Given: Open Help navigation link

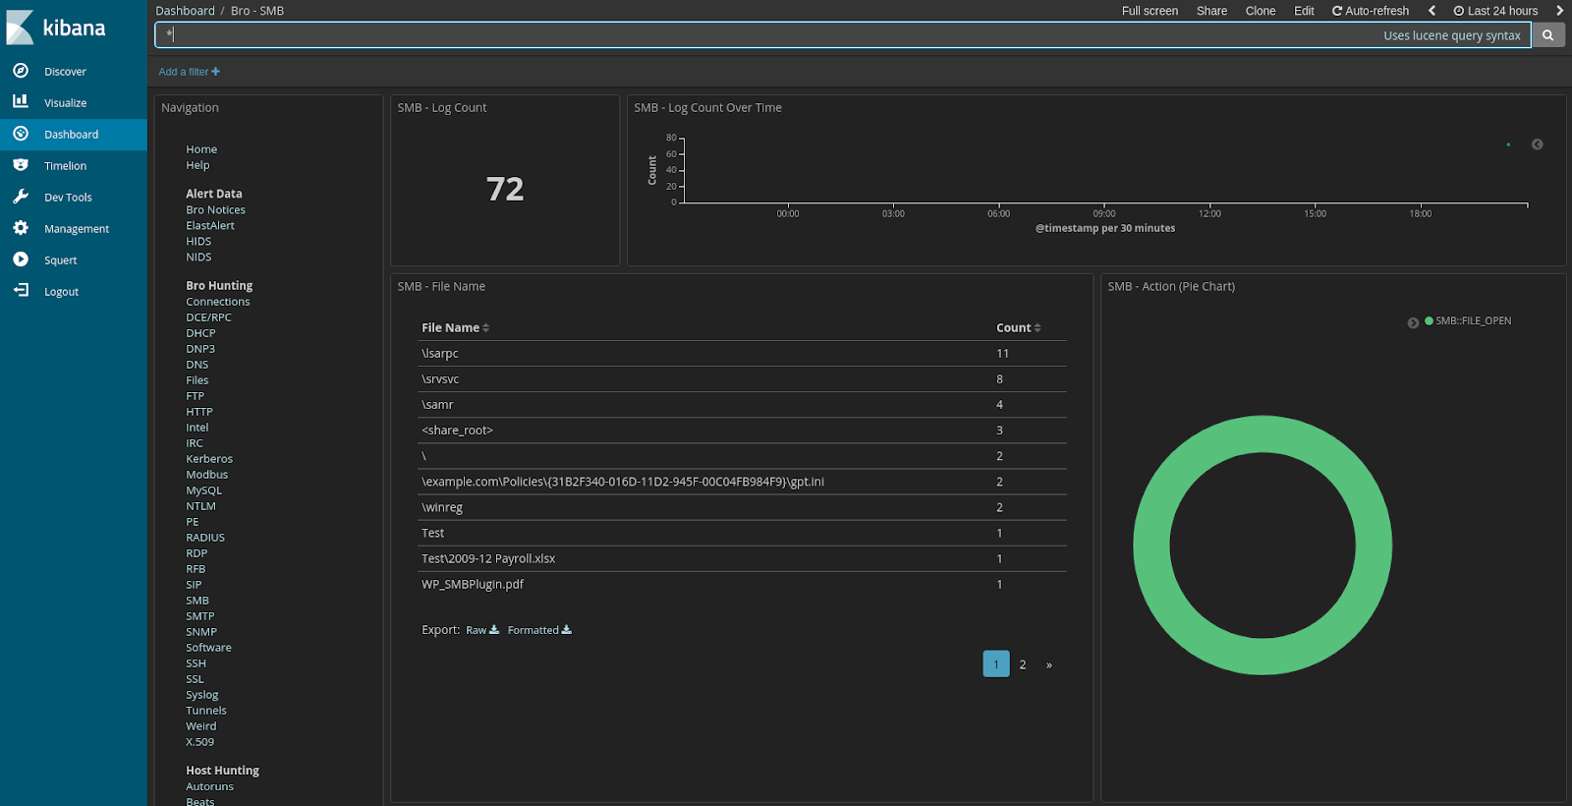Looking at the screenshot, I should [x=197, y=165].
